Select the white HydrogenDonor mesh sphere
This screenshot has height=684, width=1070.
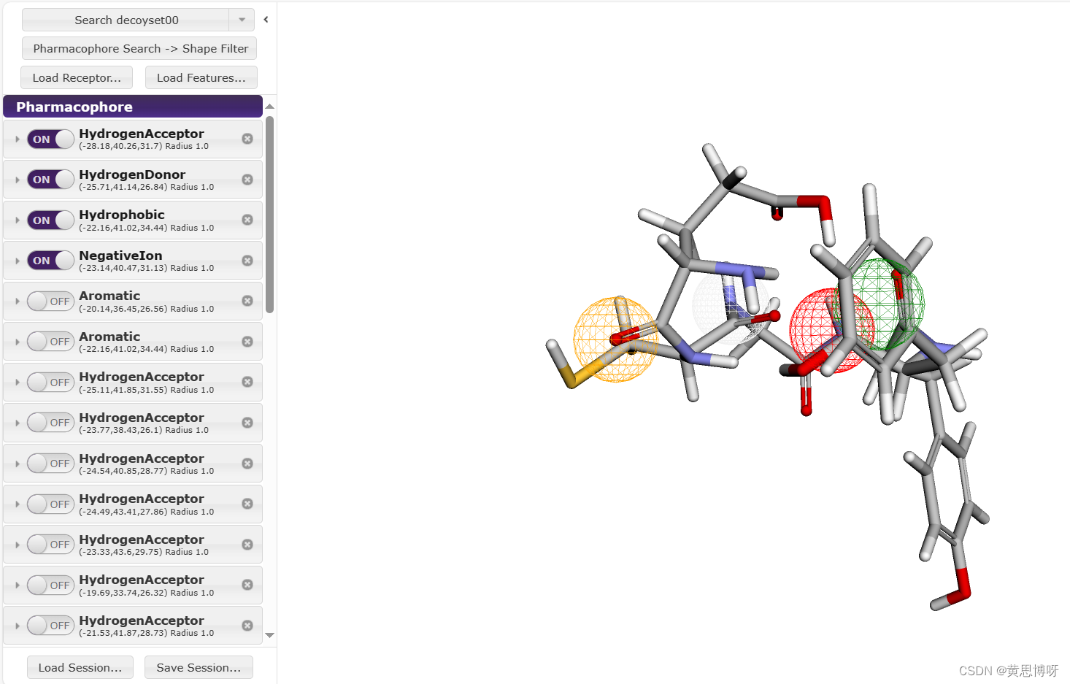pos(730,307)
